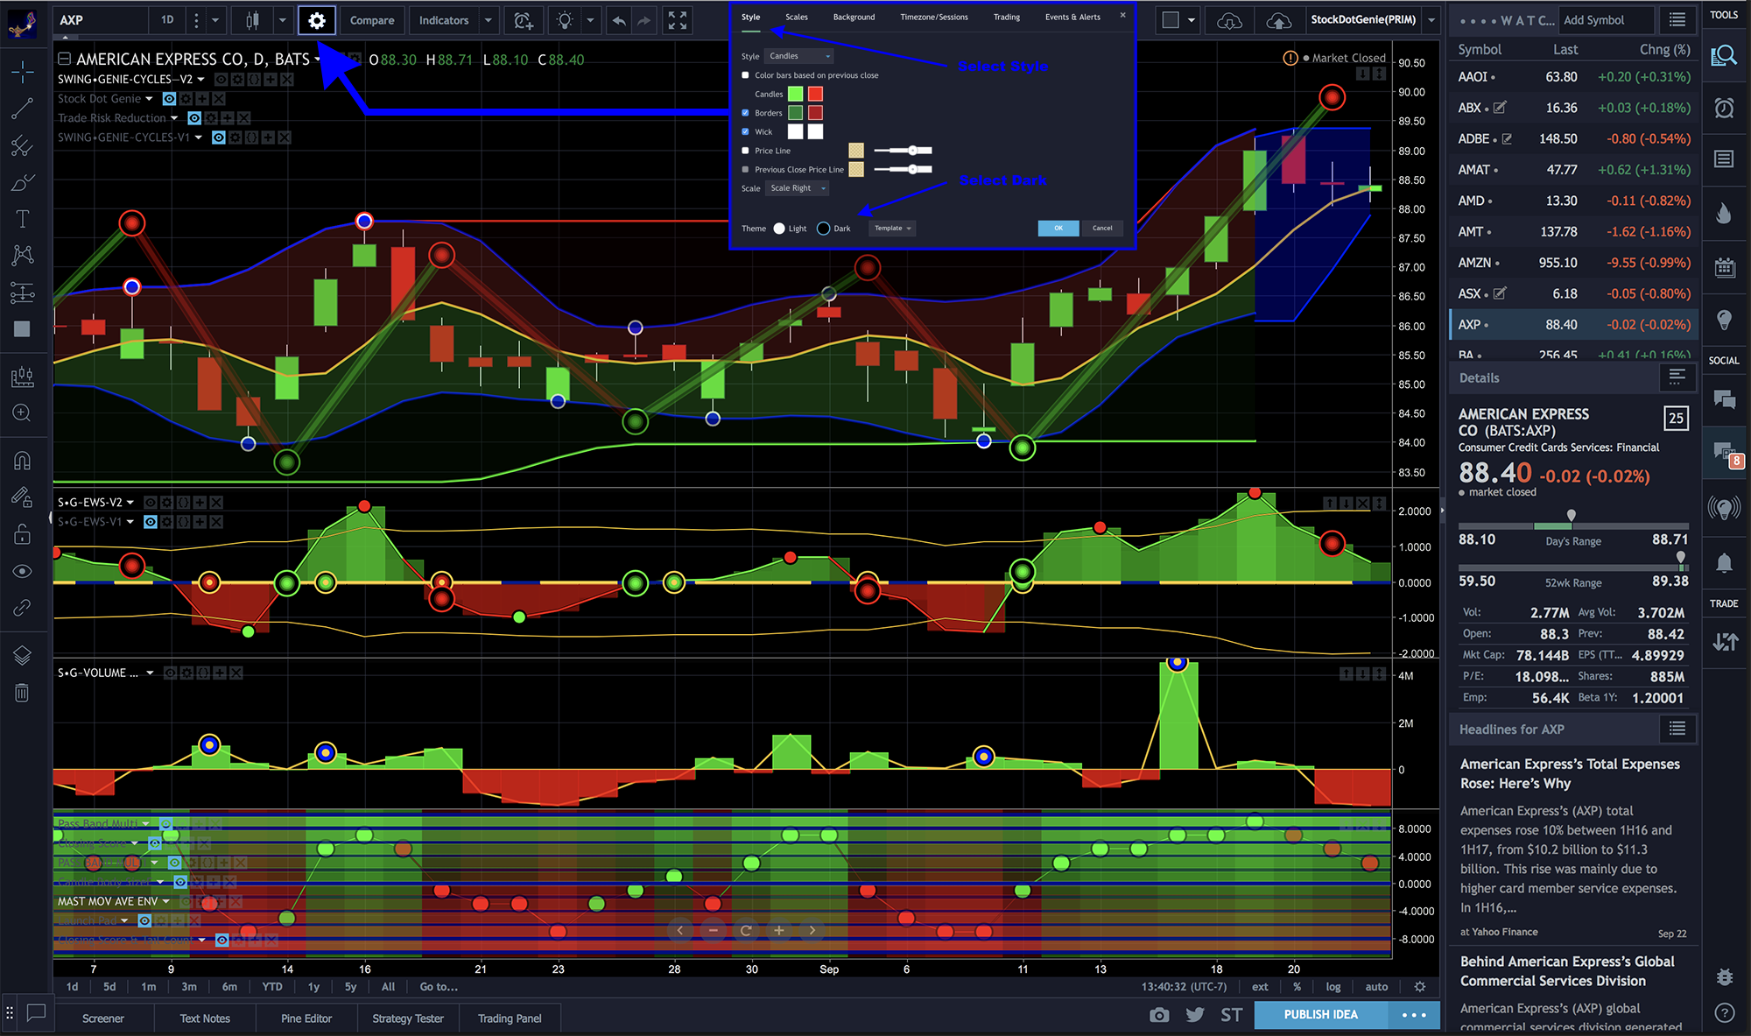The height and width of the screenshot is (1036, 1751).
Task: Remove drawings with trash icon
Action: (23, 693)
